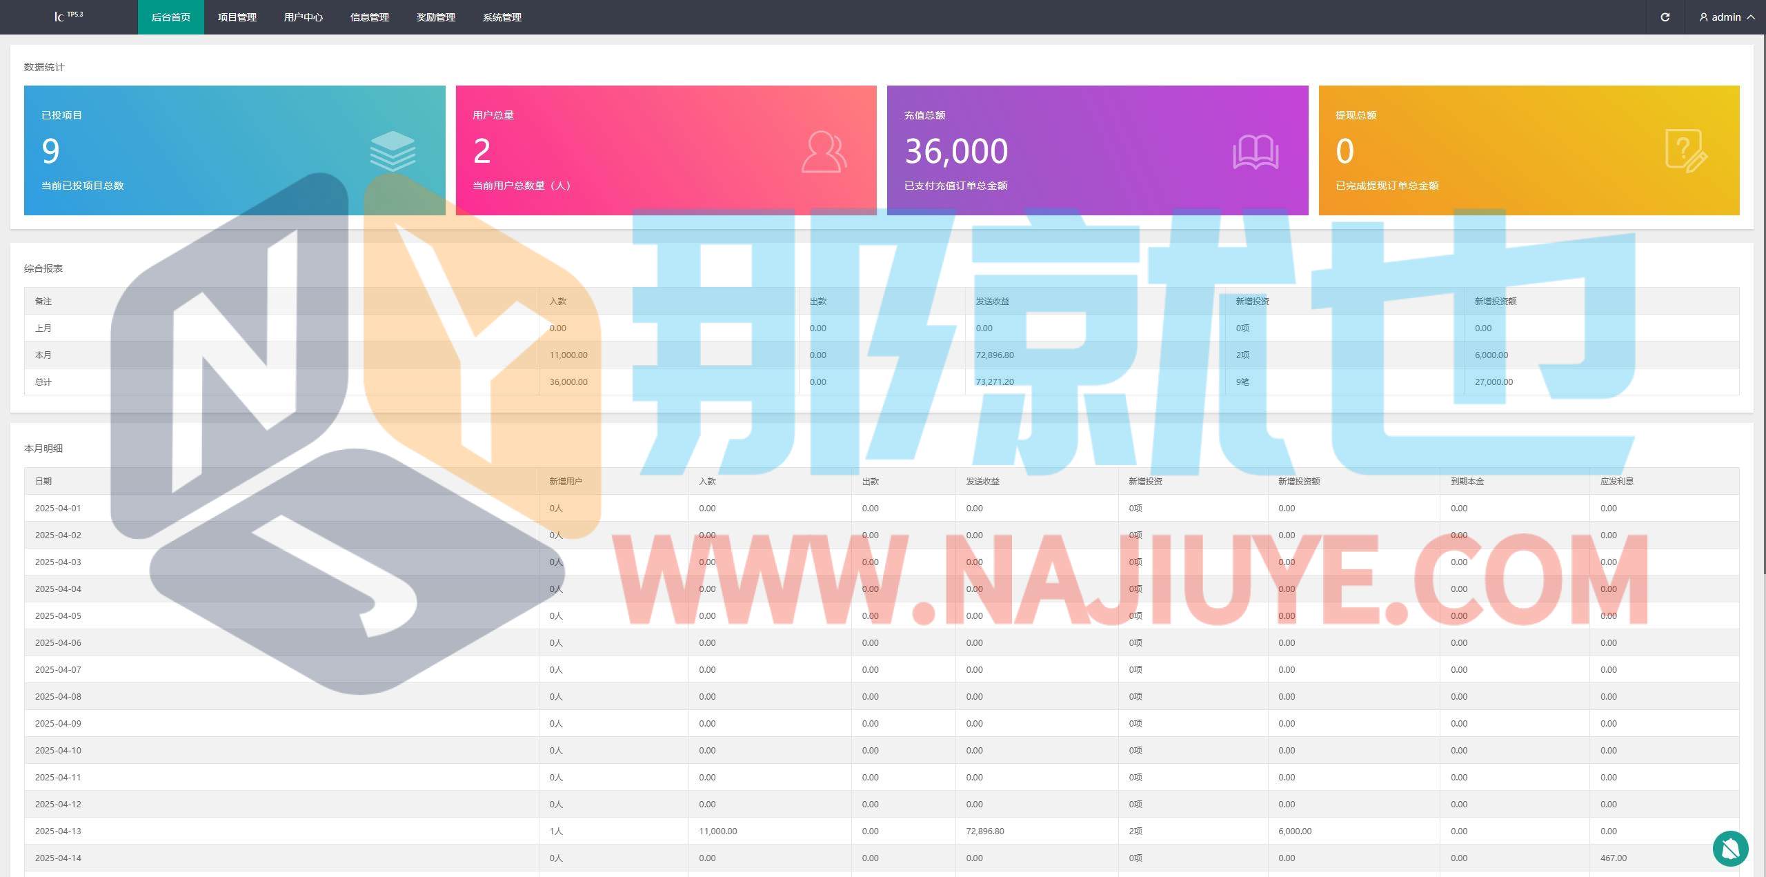Click the 充值总额 36,000 statistic card

[x=1097, y=150]
